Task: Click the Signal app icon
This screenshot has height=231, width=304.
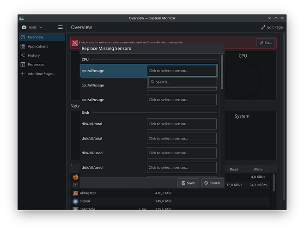Action: click(75, 201)
